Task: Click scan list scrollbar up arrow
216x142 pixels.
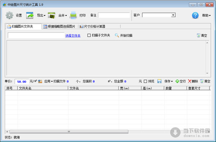Action: pyautogui.click(x=207, y=43)
